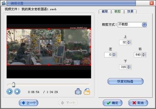Click the spinner arrows of the 上 value
156x109 pixels.
point(129,42)
